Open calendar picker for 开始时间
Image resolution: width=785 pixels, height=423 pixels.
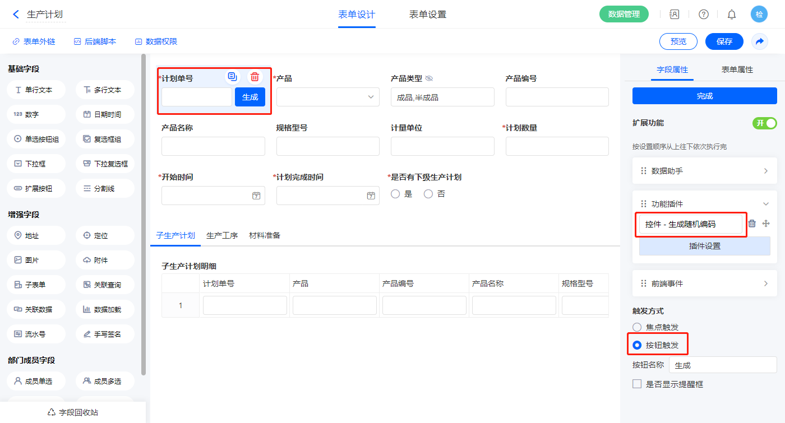coord(256,196)
